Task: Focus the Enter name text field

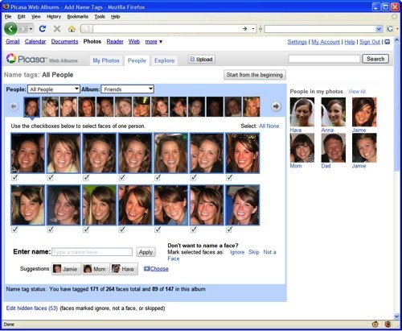Action: tap(92, 252)
